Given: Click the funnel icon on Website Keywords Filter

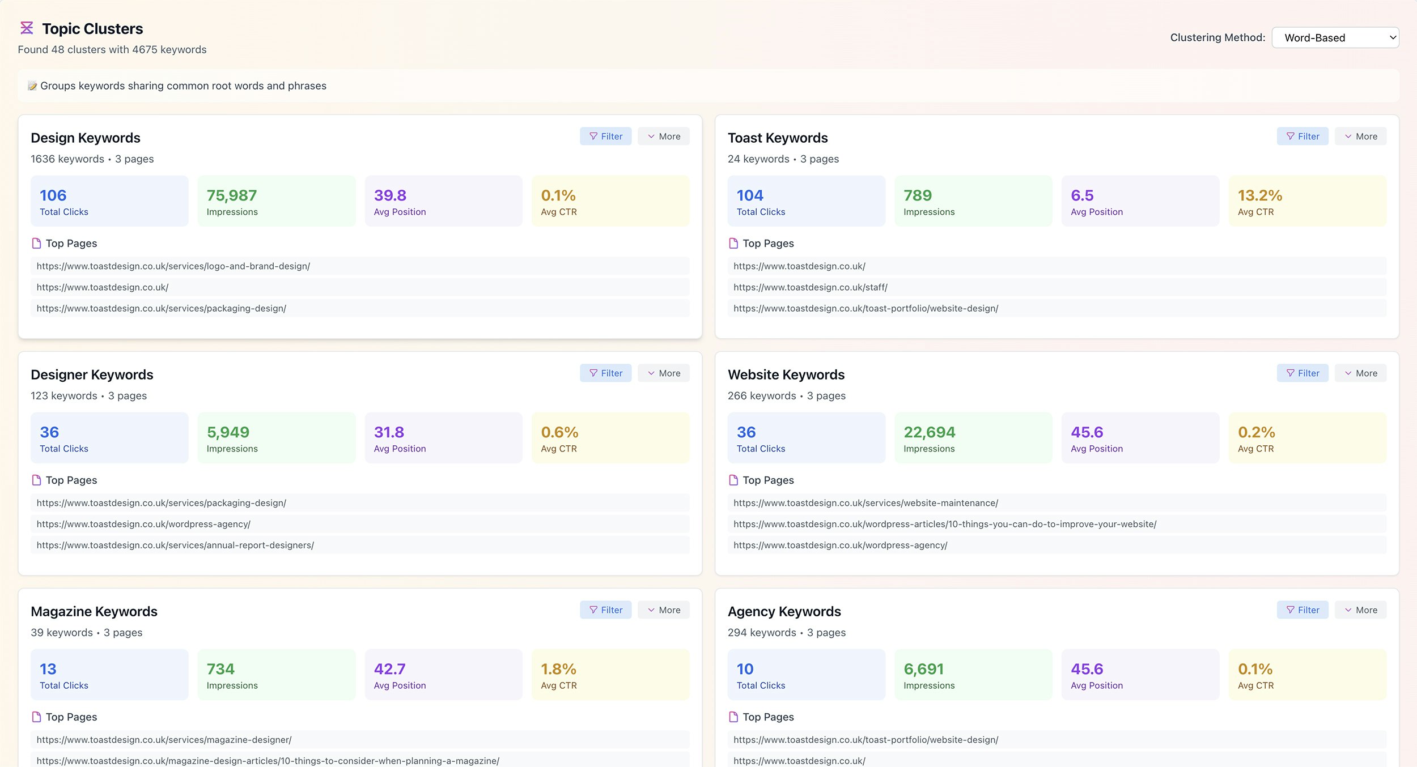Looking at the screenshot, I should [1290, 373].
